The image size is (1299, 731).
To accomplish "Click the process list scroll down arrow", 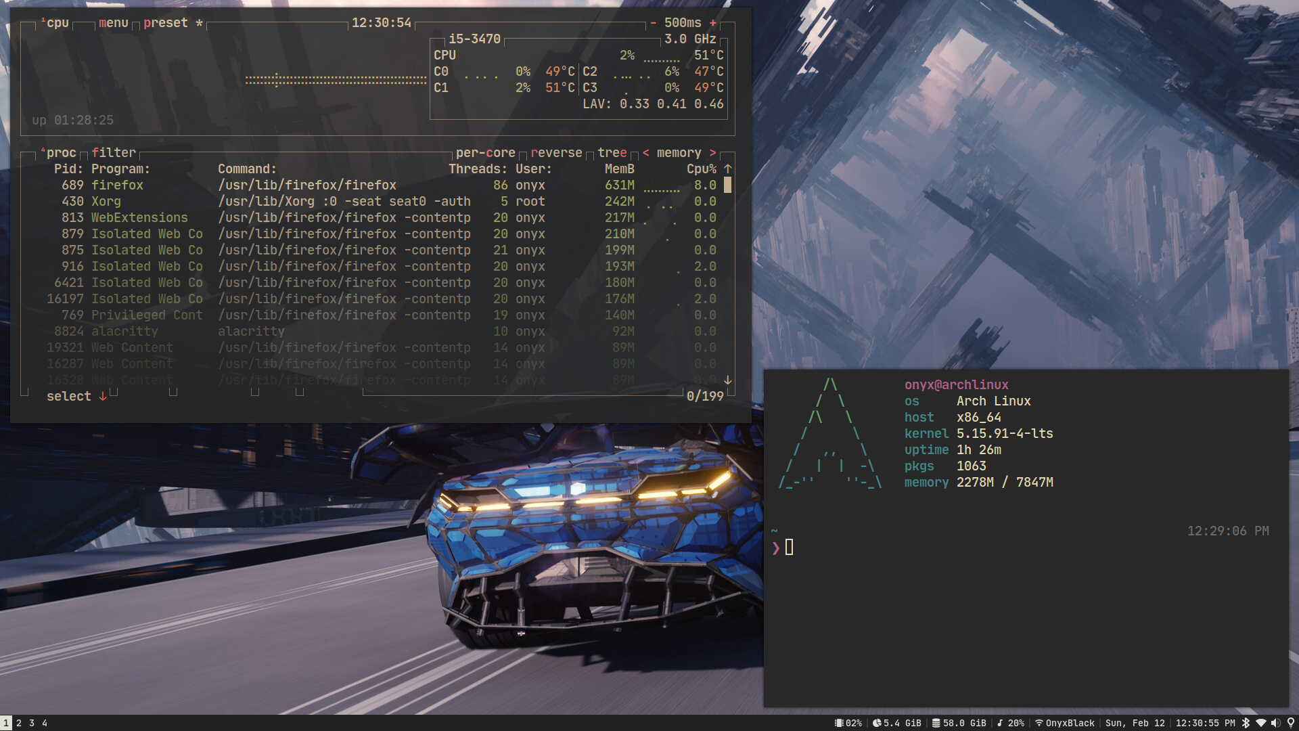I will (x=727, y=380).
